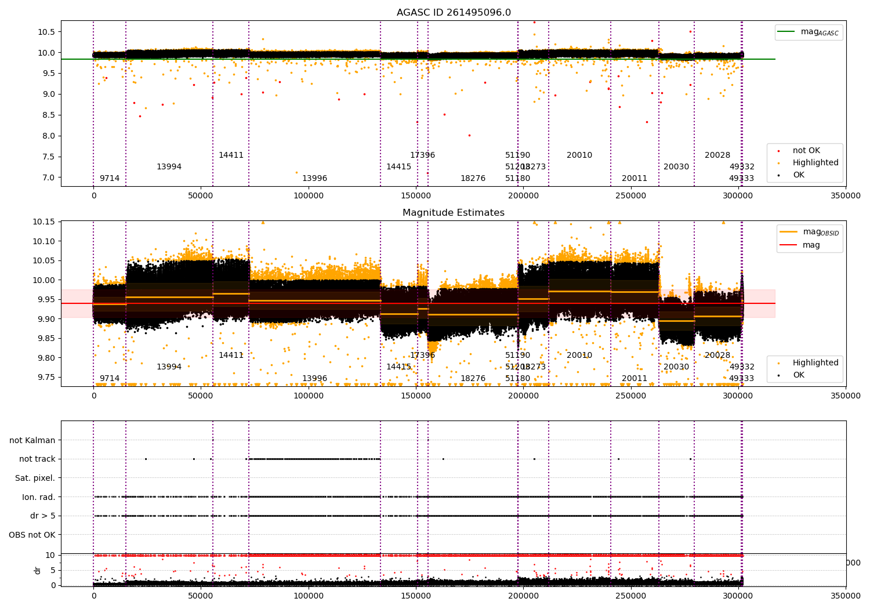This screenshot has width=870, height=609.
Task: Click obsid label 49332 in top plot
Action: (742, 167)
